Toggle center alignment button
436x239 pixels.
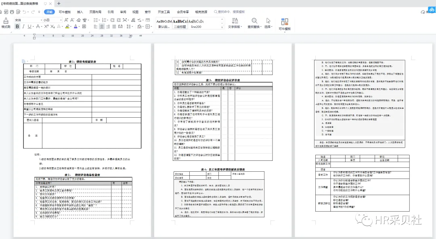pos(101,26)
